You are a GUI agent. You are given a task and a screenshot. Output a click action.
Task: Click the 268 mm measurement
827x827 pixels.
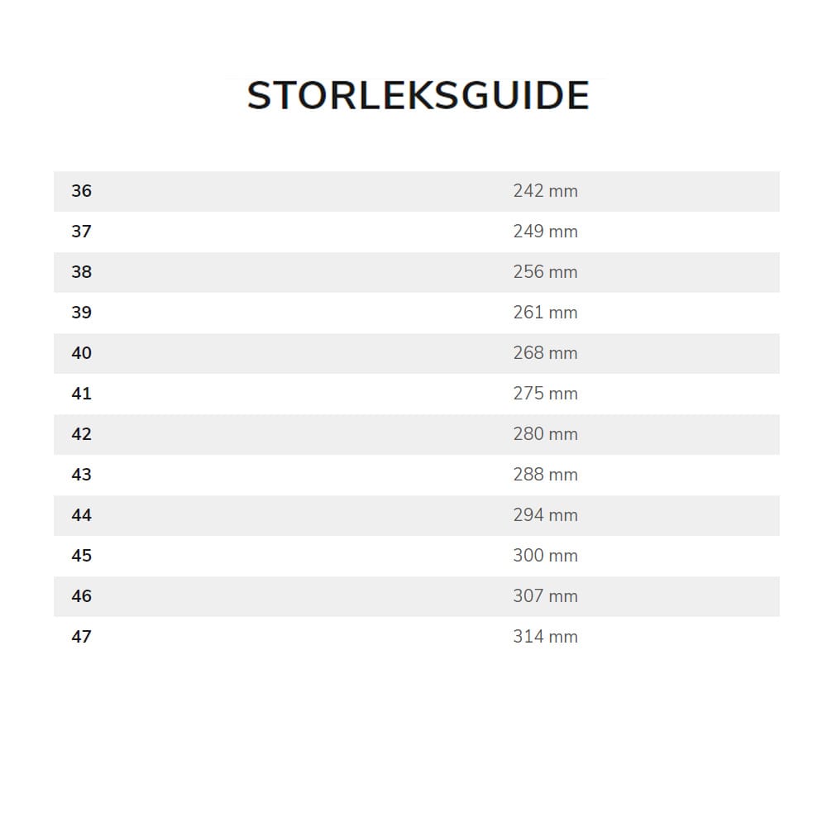tap(545, 353)
